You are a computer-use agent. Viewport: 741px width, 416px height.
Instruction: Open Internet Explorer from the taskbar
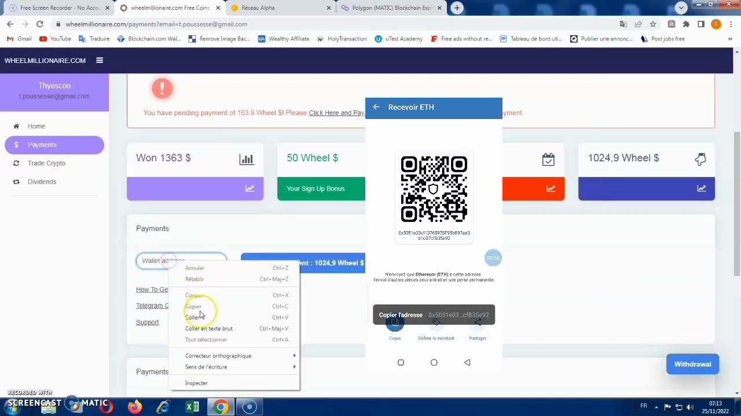163,407
